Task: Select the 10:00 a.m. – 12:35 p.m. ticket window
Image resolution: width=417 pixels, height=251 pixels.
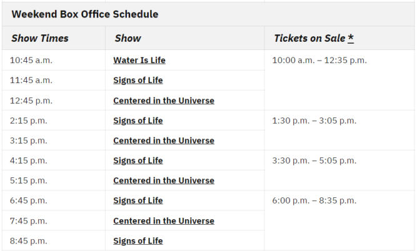Action: (x=319, y=61)
